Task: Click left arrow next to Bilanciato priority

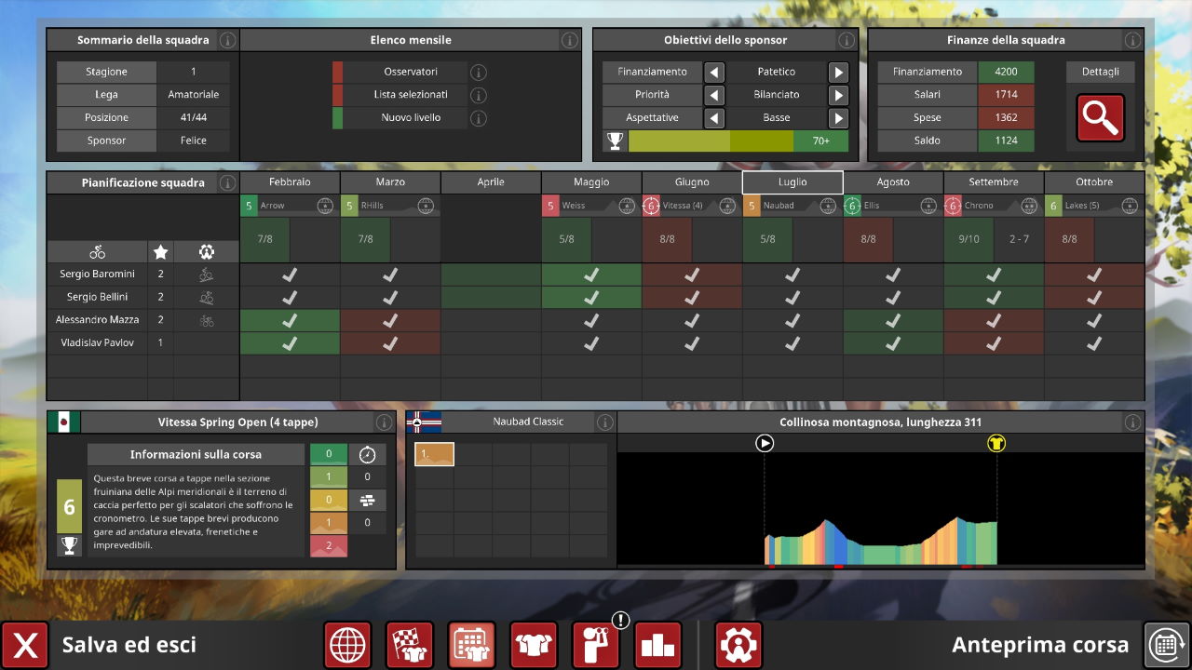Action: pyautogui.click(x=714, y=95)
